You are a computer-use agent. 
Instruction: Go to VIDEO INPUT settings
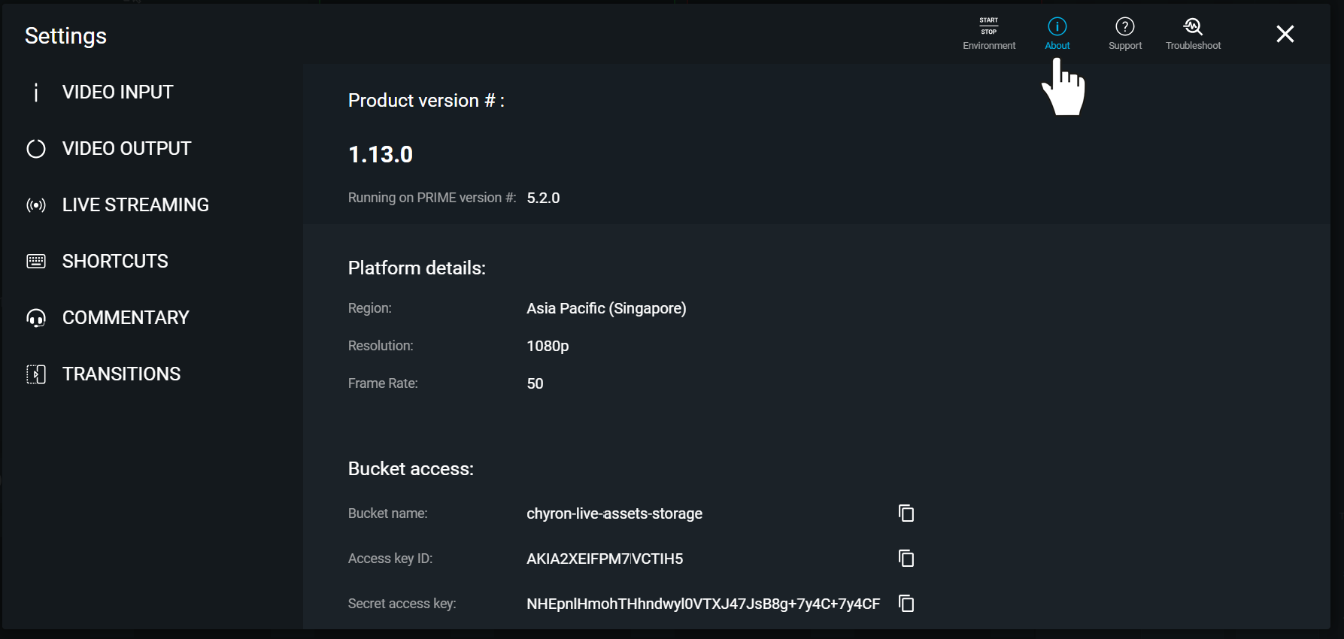[x=117, y=92]
